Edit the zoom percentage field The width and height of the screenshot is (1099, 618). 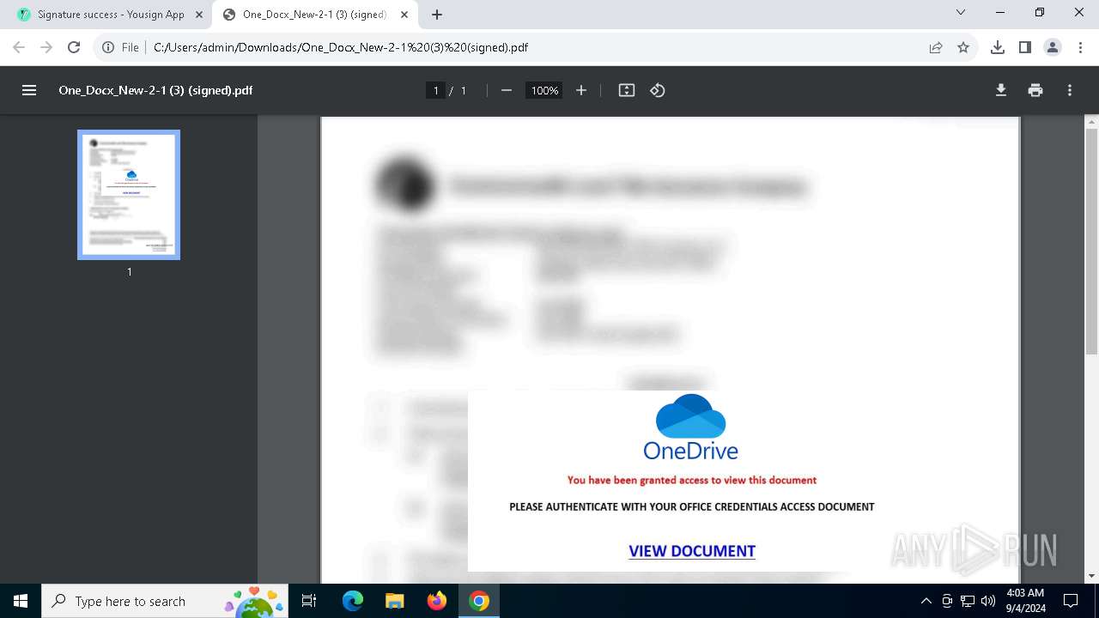point(544,90)
